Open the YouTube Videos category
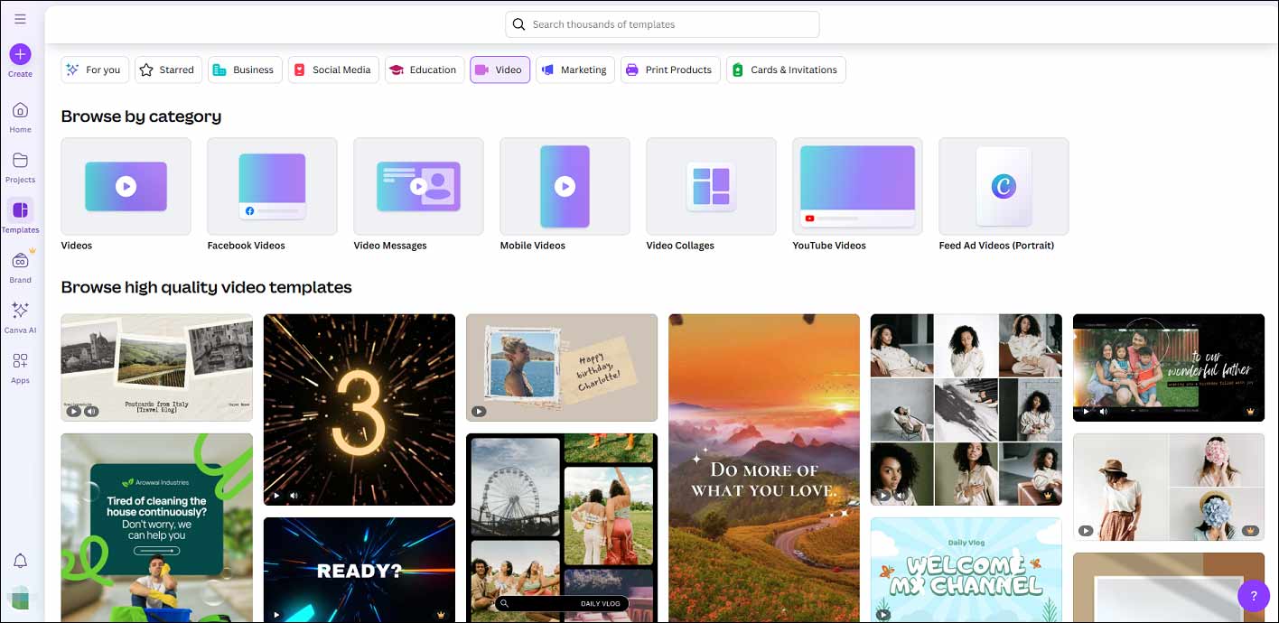Screen dimensions: 1279x623 (857, 186)
